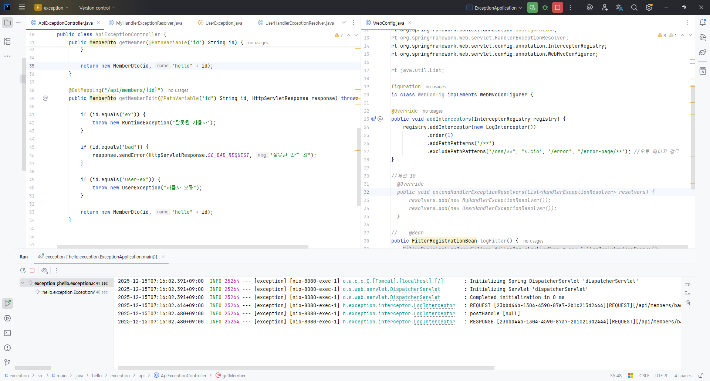Switch to MyHandlerExceptionResolver.java tab
Screen dimensions: 710x381
click(149, 23)
